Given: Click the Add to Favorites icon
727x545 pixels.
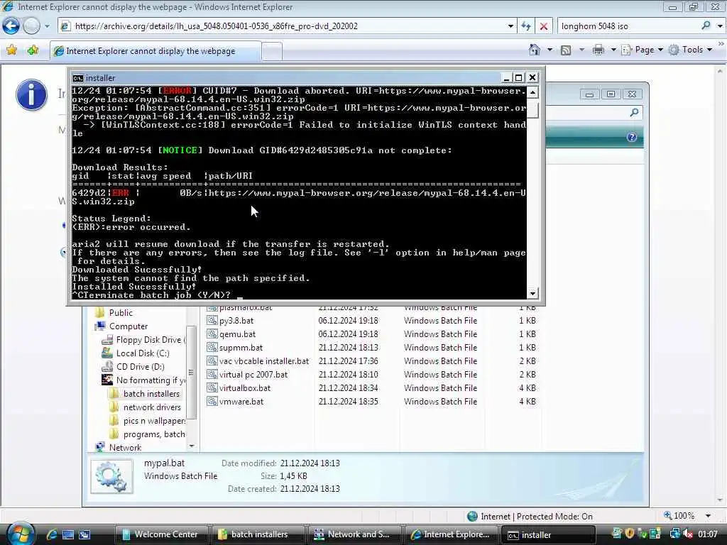Looking at the screenshot, I should point(33,50).
